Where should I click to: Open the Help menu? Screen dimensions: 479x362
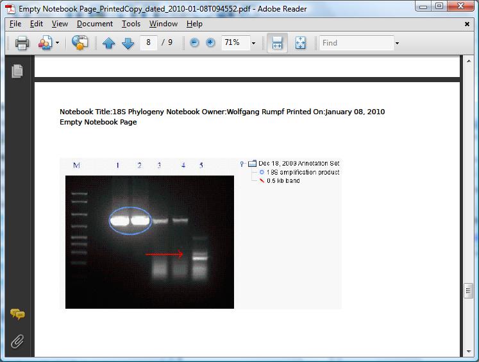(x=194, y=24)
